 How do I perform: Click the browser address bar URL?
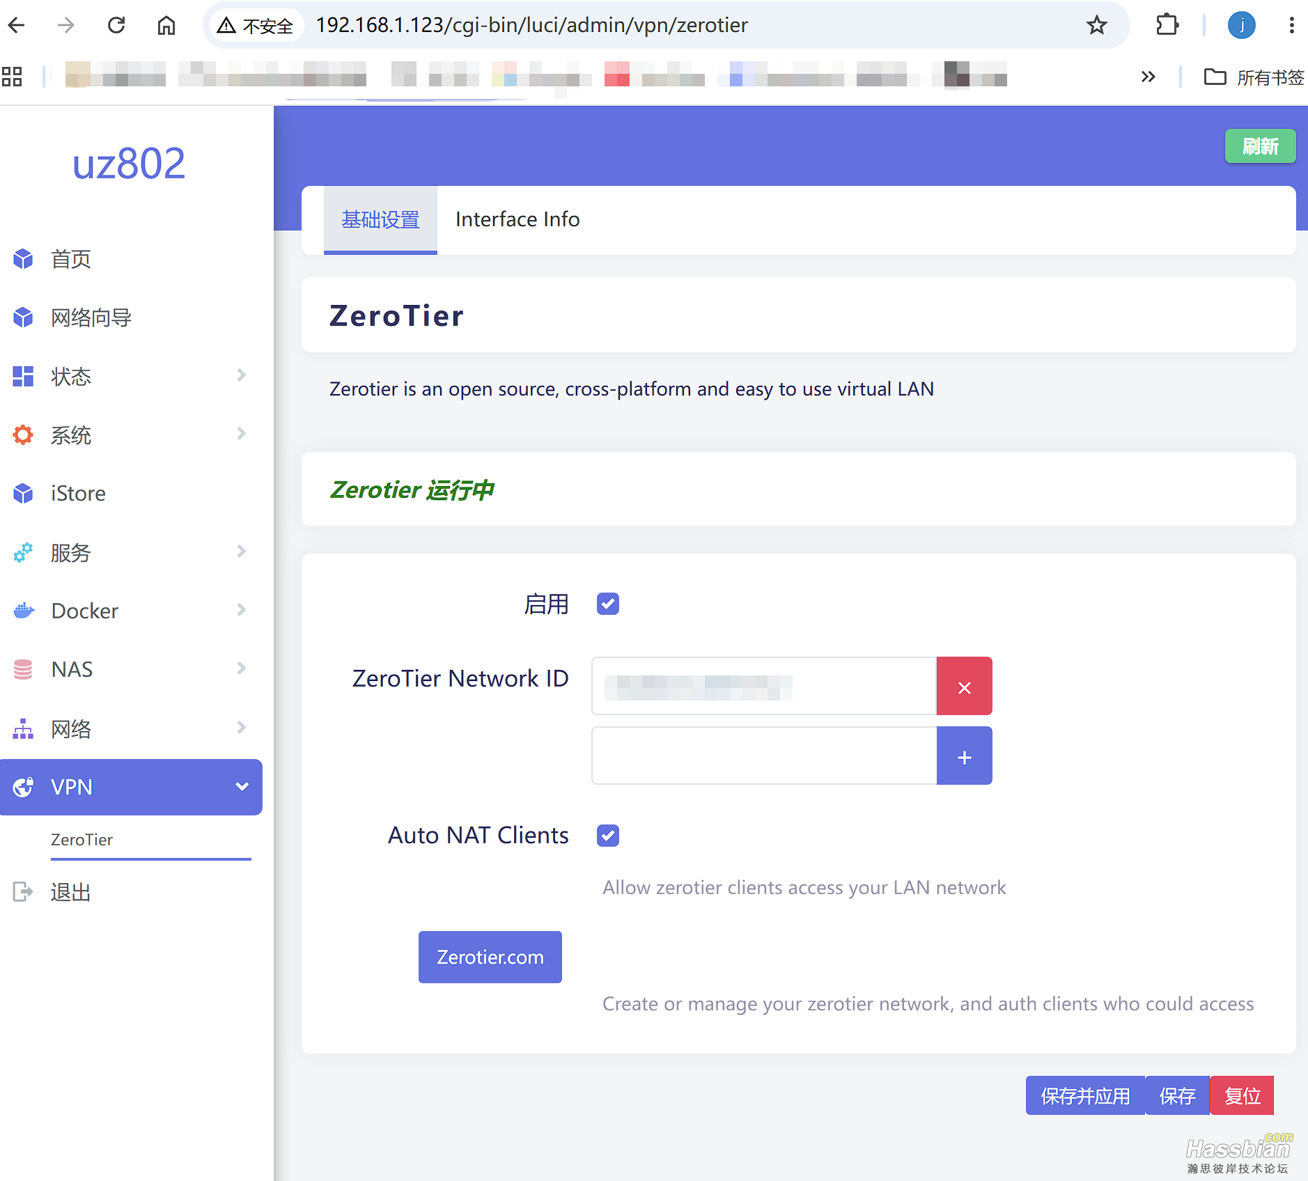point(531,26)
